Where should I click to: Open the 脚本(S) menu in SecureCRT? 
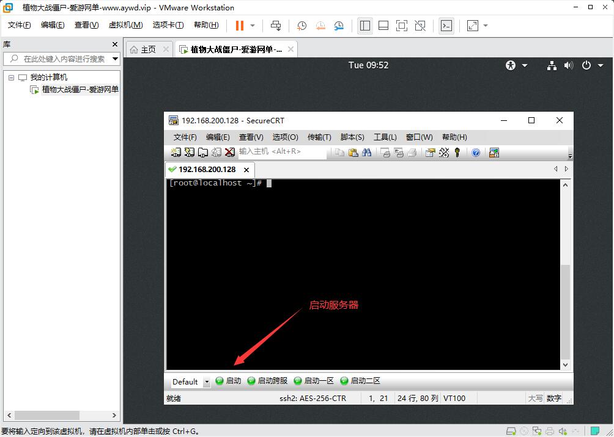(352, 137)
